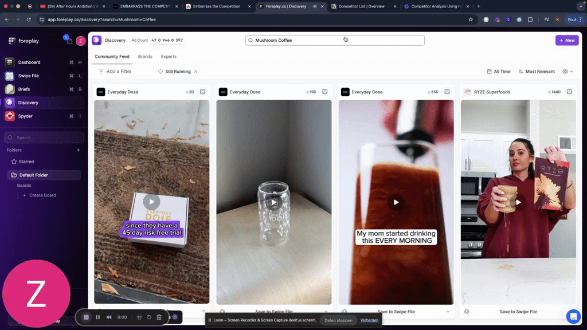Switch to the Community Feed tab
Viewport: 587px width, 330px height.
click(x=112, y=57)
